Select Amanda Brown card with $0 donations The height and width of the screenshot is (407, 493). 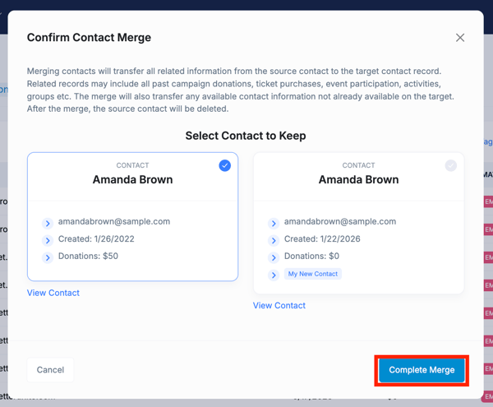358,180
